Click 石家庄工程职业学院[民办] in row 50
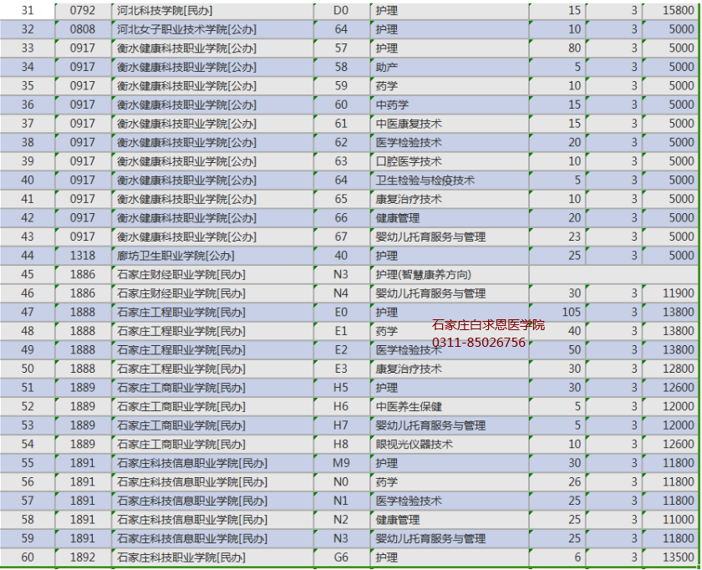 tap(212, 369)
